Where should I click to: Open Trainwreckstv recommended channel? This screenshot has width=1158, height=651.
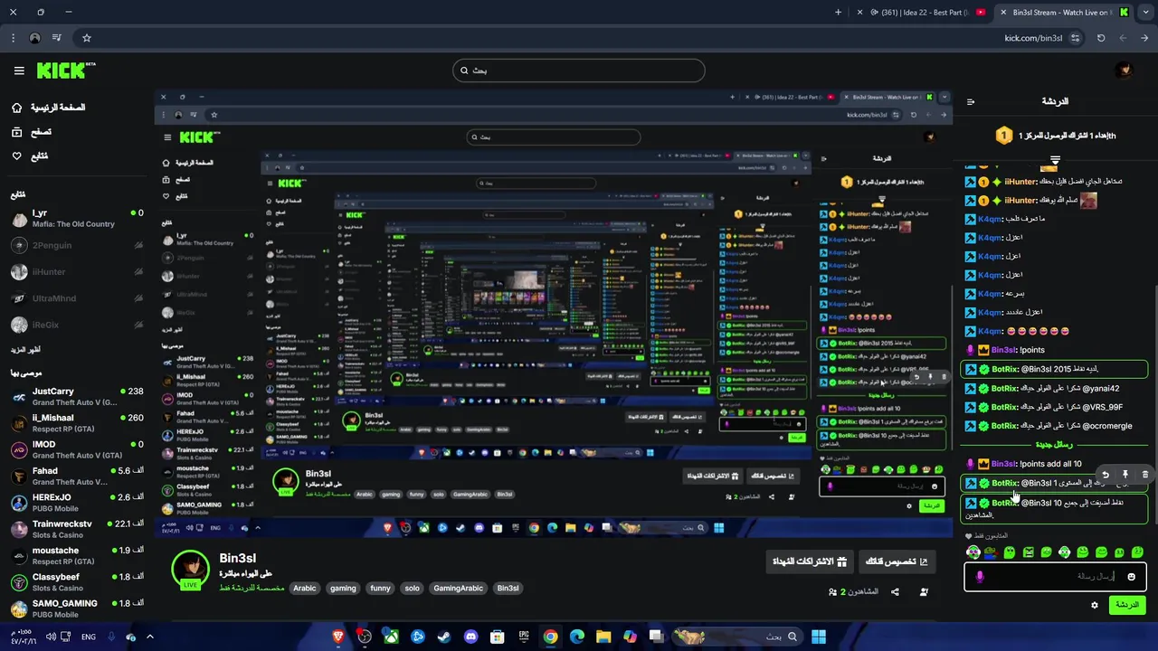click(77, 529)
